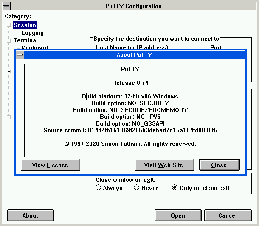Click the Open button
Image resolution: width=259 pixels, height=226 pixels.
[178, 215]
